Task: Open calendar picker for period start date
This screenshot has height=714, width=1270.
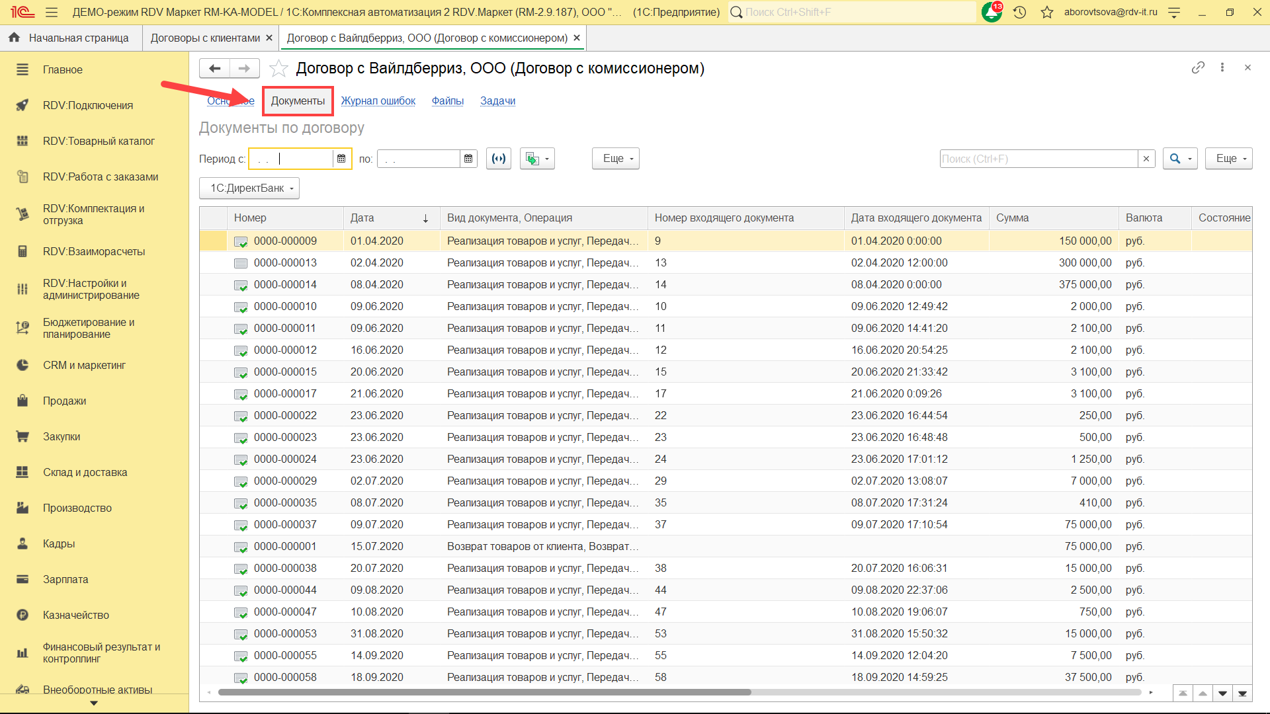Action: (341, 159)
